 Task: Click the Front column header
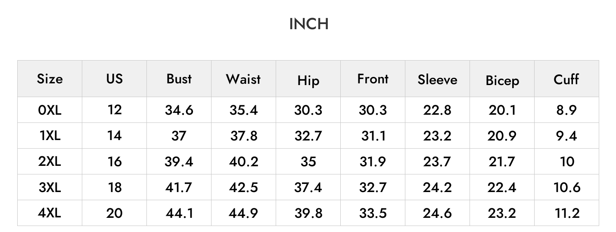pyautogui.click(x=373, y=79)
